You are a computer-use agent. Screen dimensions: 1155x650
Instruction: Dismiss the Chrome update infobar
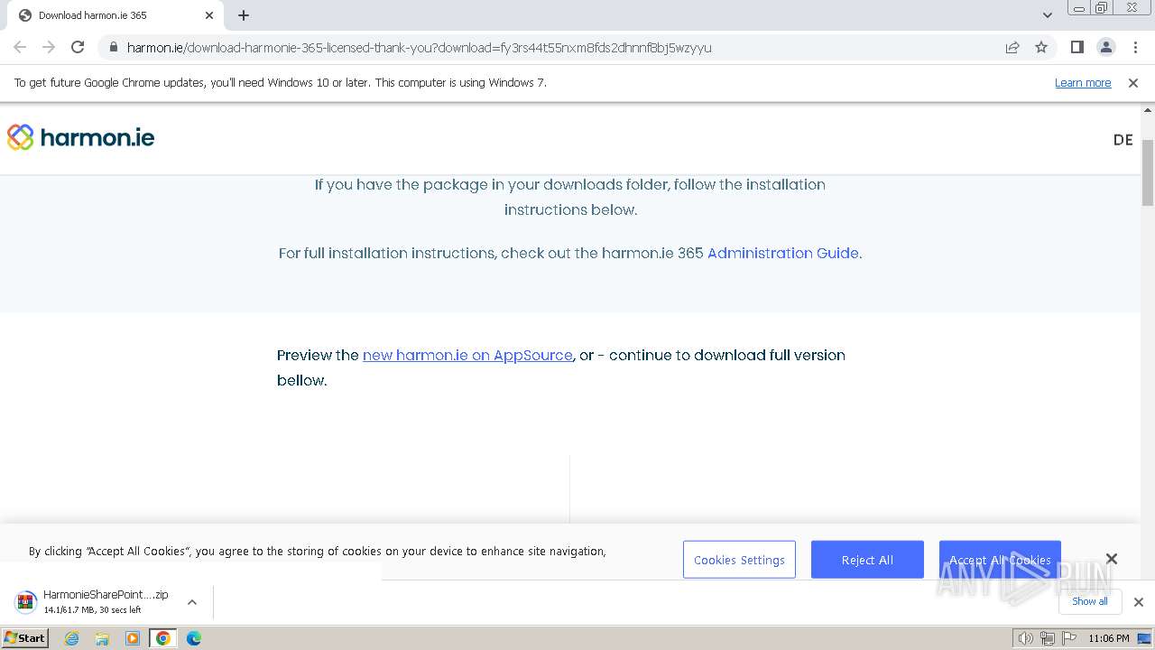click(x=1133, y=83)
